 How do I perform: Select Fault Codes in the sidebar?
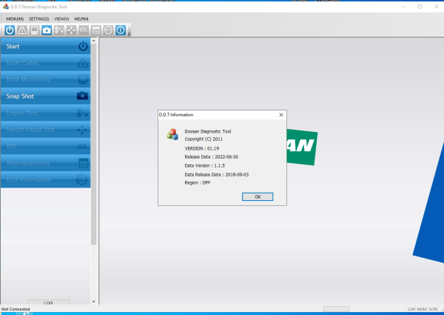coord(46,63)
